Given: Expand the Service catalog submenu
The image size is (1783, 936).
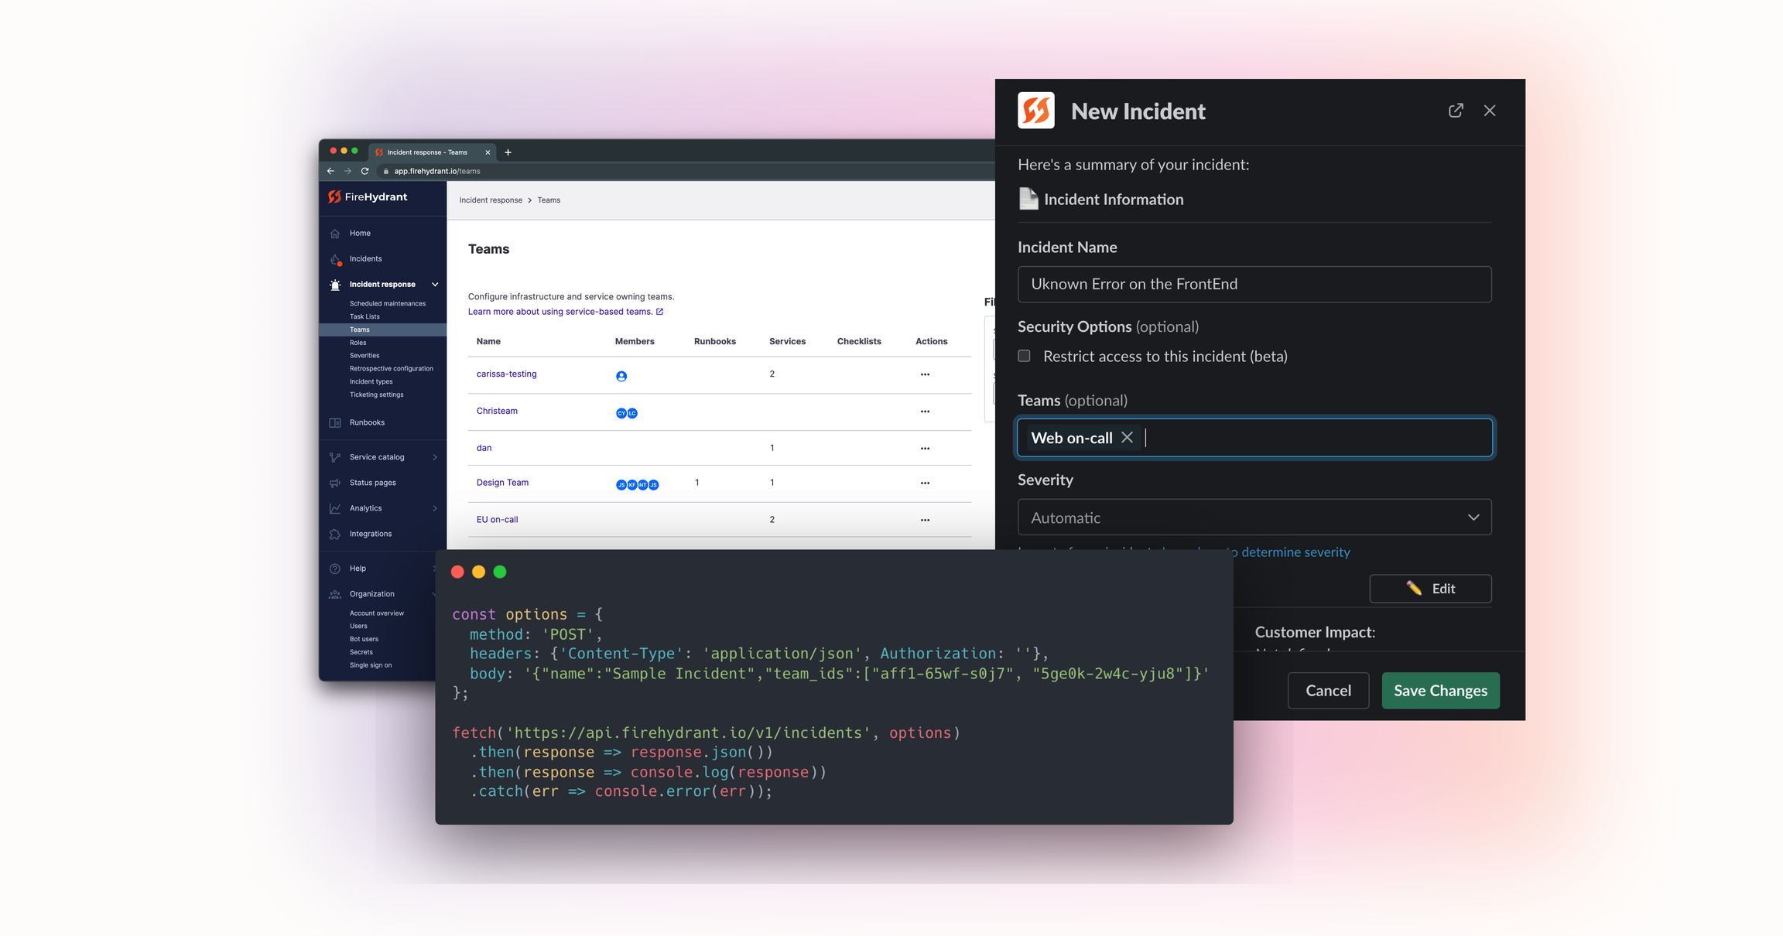Looking at the screenshot, I should (x=435, y=457).
